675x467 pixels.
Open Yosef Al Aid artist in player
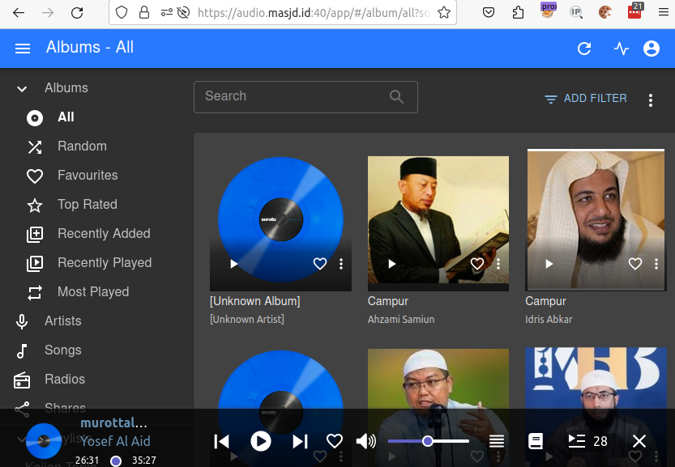point(115,441)
